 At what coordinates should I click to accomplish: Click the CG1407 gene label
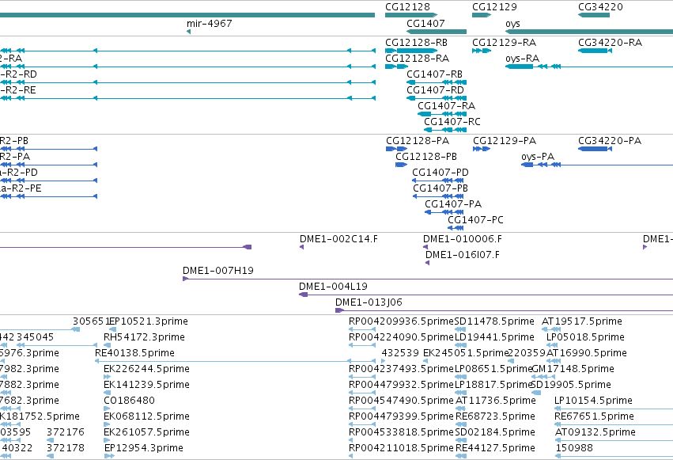(425, 23)
